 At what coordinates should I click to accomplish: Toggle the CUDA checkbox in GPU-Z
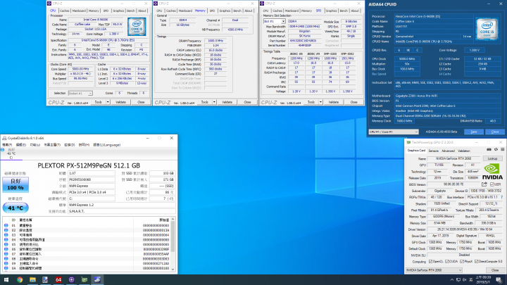pyautogui.click(x=446, y=261)
